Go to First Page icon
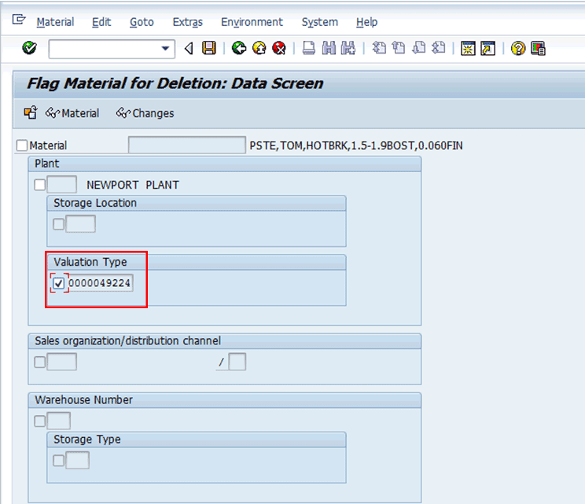This screenshot has height=504, width=585. point(379,48)
